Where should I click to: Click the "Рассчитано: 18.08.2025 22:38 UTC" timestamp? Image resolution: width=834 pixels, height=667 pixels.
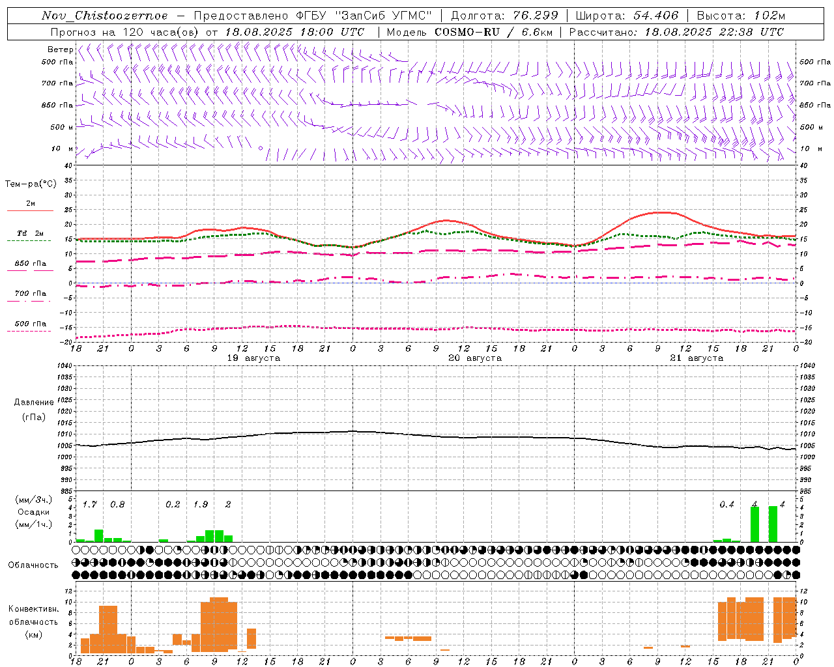pos(676,32)
